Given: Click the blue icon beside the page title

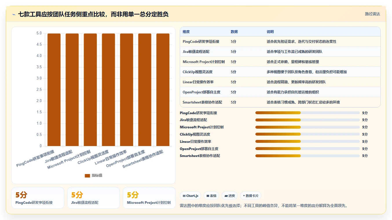Looking at the screenshot, I should 14,14.
